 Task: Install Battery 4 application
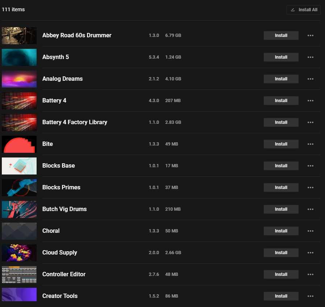(281, 101)
